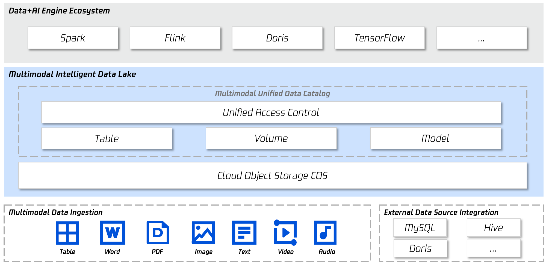549x267 pixels.
Task: Click the 'Word' label under its icon
Action: point(112,252)
